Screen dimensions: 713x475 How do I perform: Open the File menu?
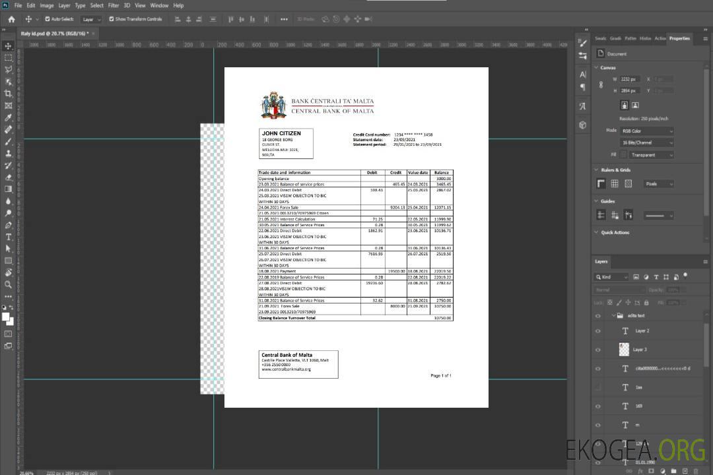pyautogui.click(x=18, y=5)
